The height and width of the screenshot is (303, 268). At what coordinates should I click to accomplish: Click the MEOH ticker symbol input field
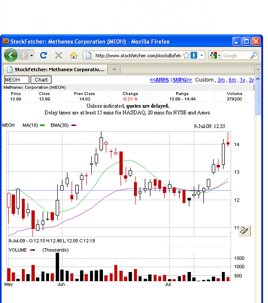(17, 80)
